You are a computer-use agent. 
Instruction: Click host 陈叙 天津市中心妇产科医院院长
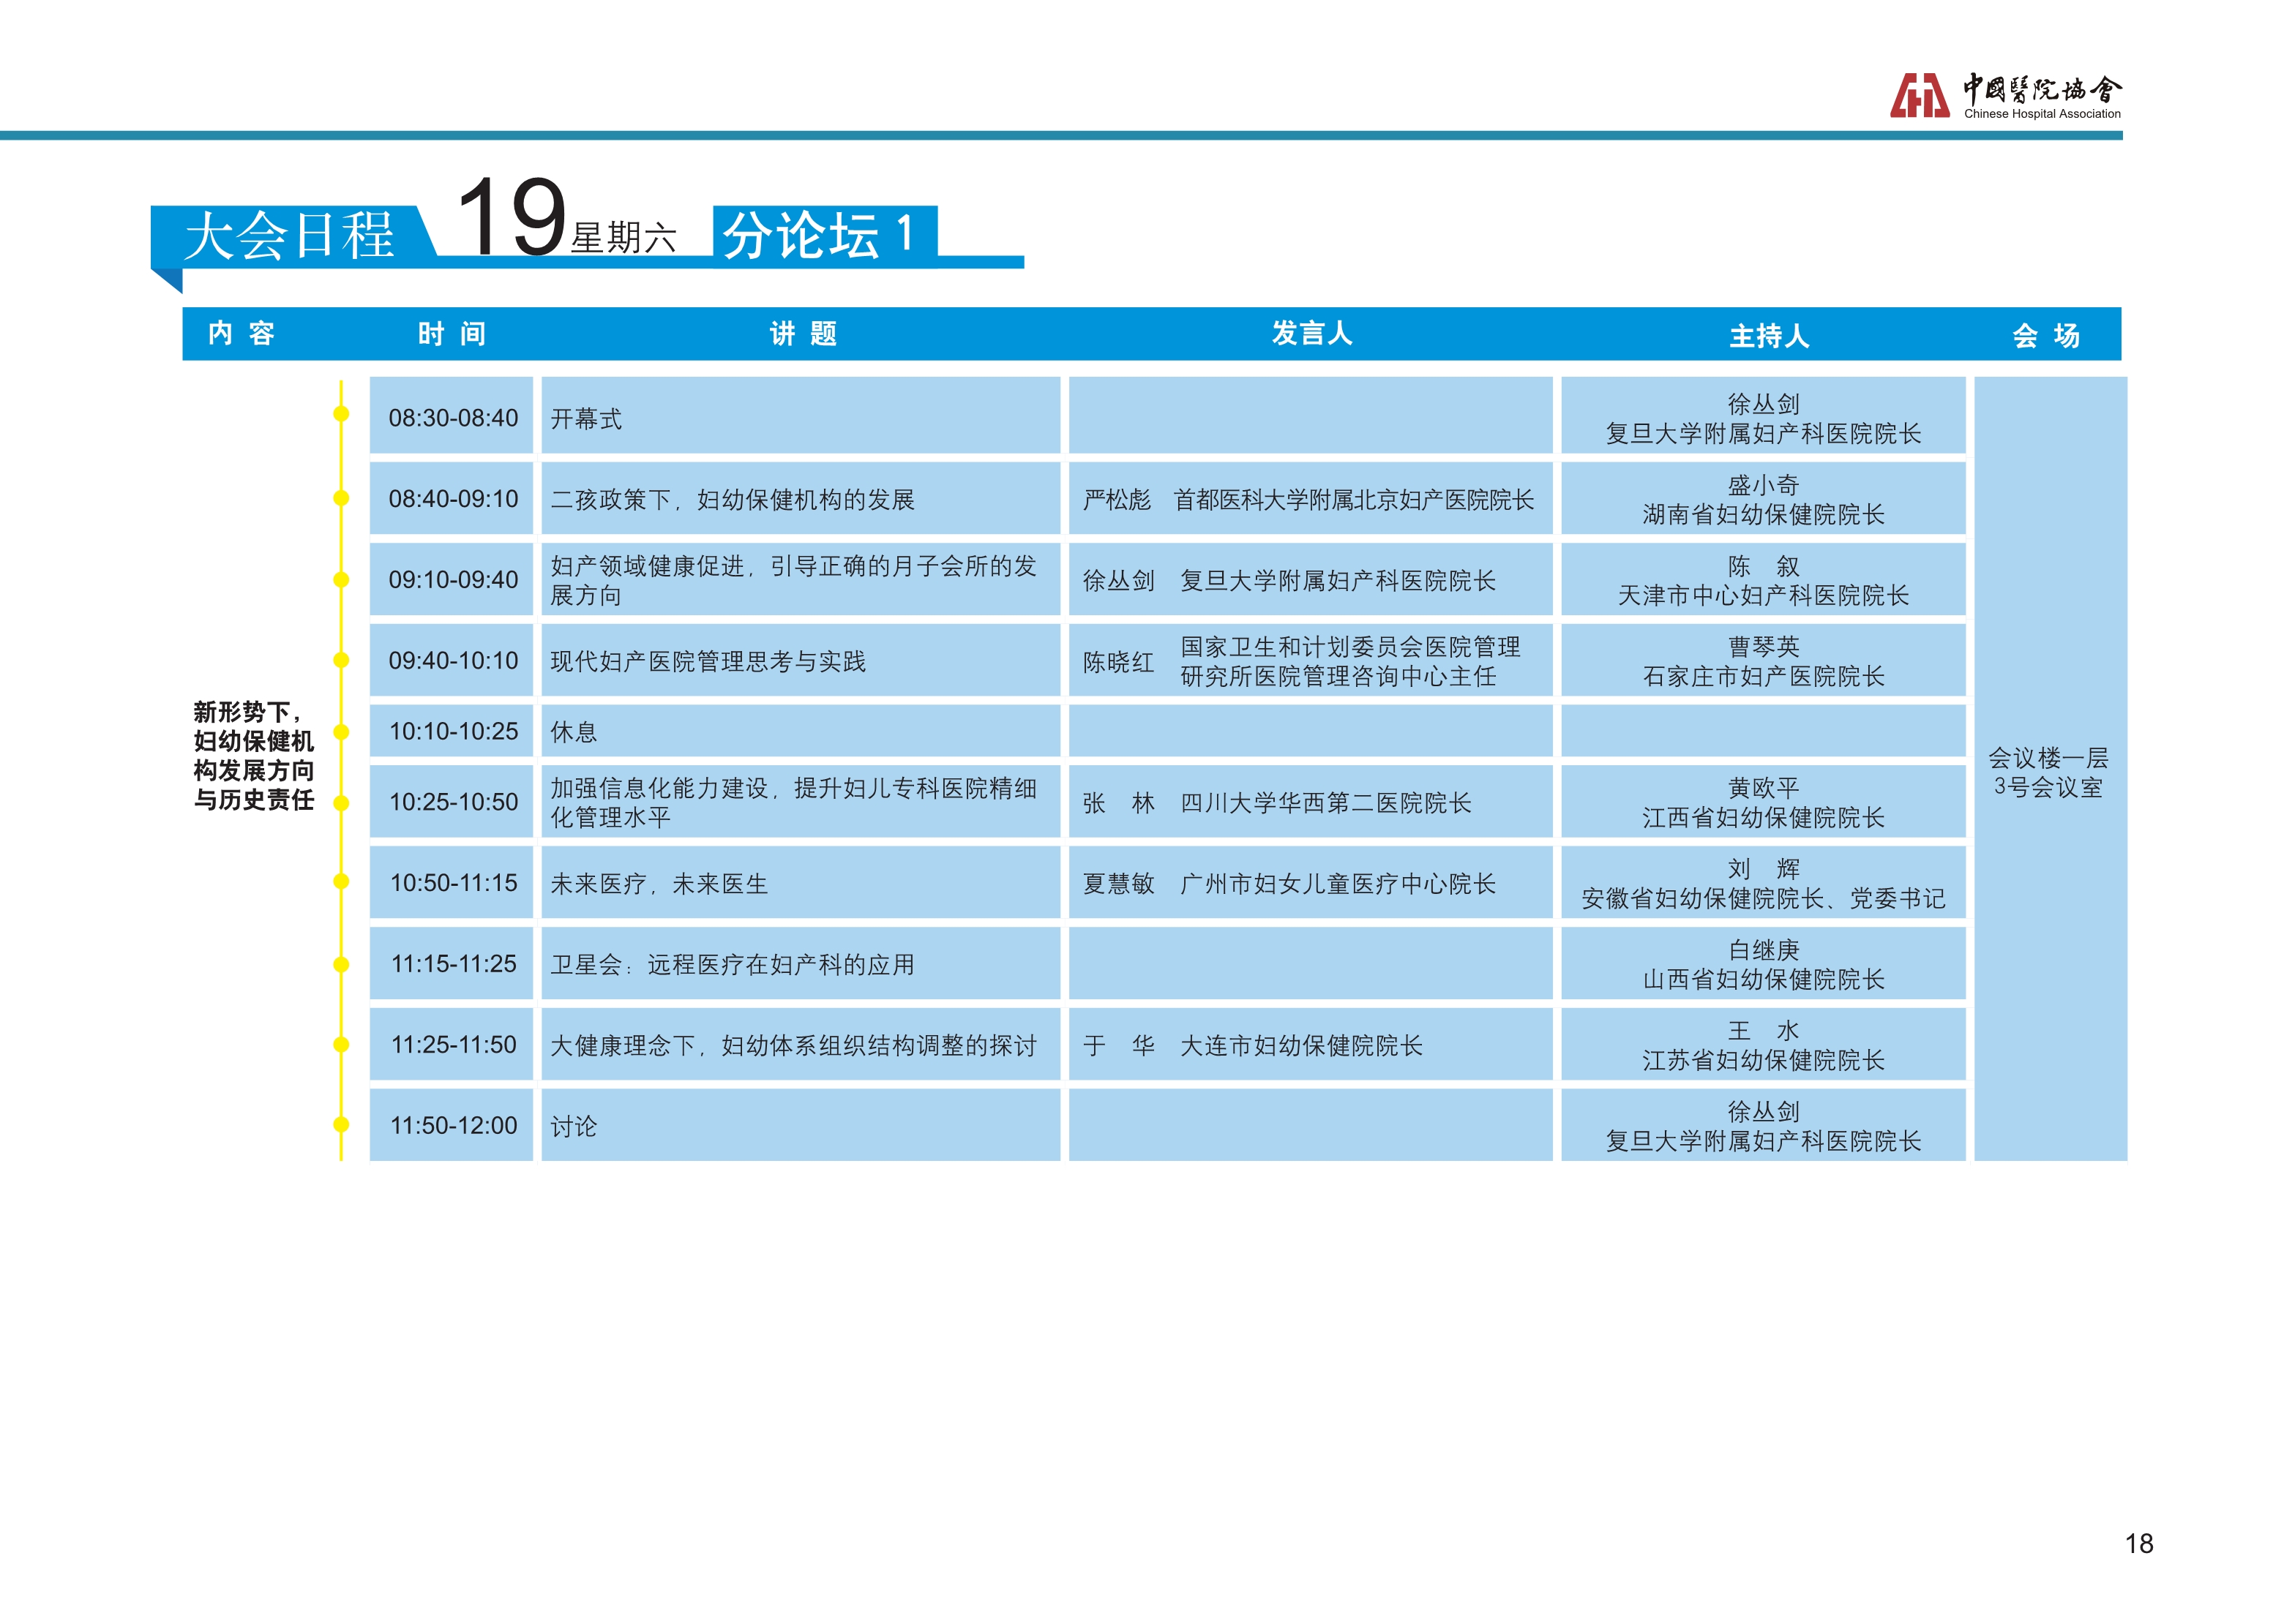[1763, 579]
